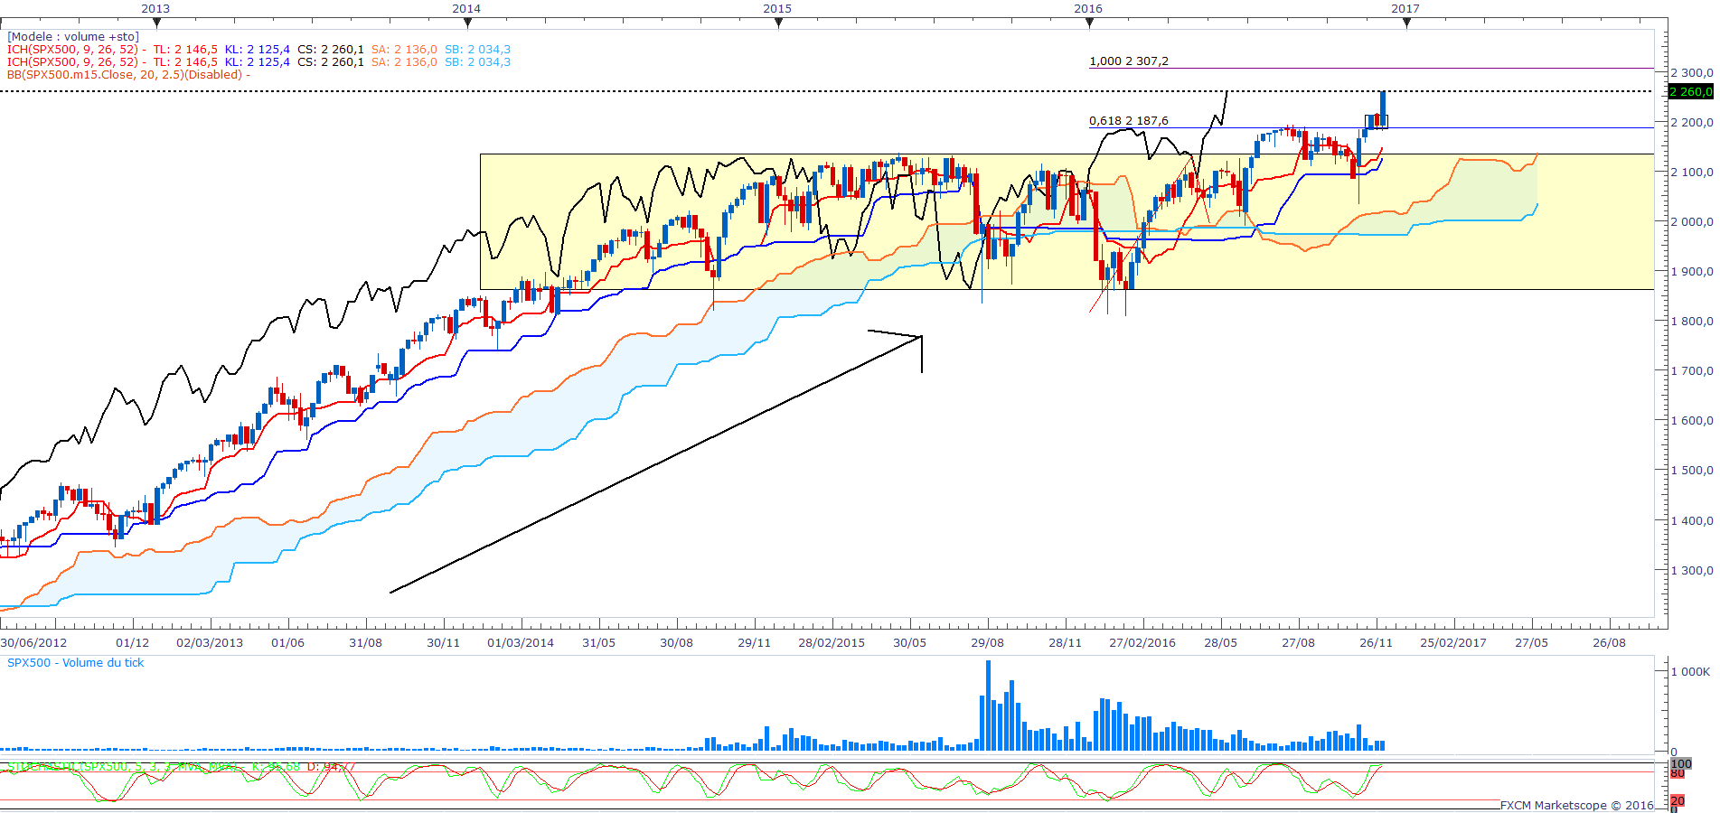This screenshot has width=1720, height=813.
Task: Click the 01/06 date axis label
Action: 288,643
